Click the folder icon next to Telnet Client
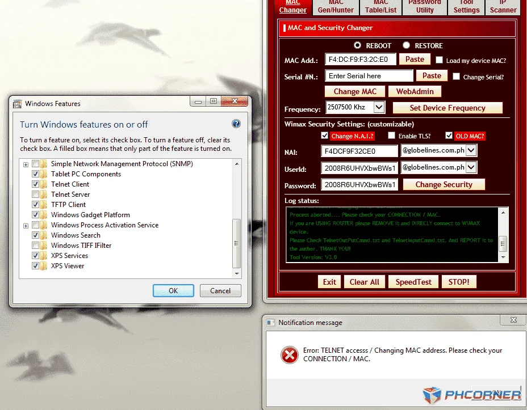 tap(44, 184)
